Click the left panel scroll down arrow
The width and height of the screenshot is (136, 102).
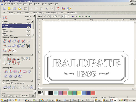click(x=34, y=93)
